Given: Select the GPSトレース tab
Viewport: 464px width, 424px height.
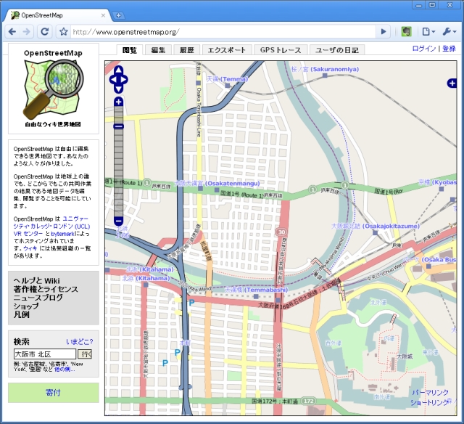Looking at the screenshot, I should [281, 50].
